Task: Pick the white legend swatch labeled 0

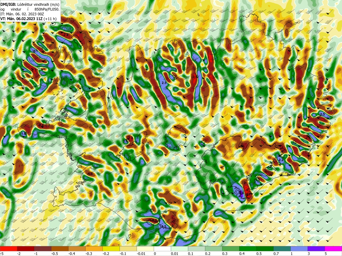Action: tap(162, 248)
